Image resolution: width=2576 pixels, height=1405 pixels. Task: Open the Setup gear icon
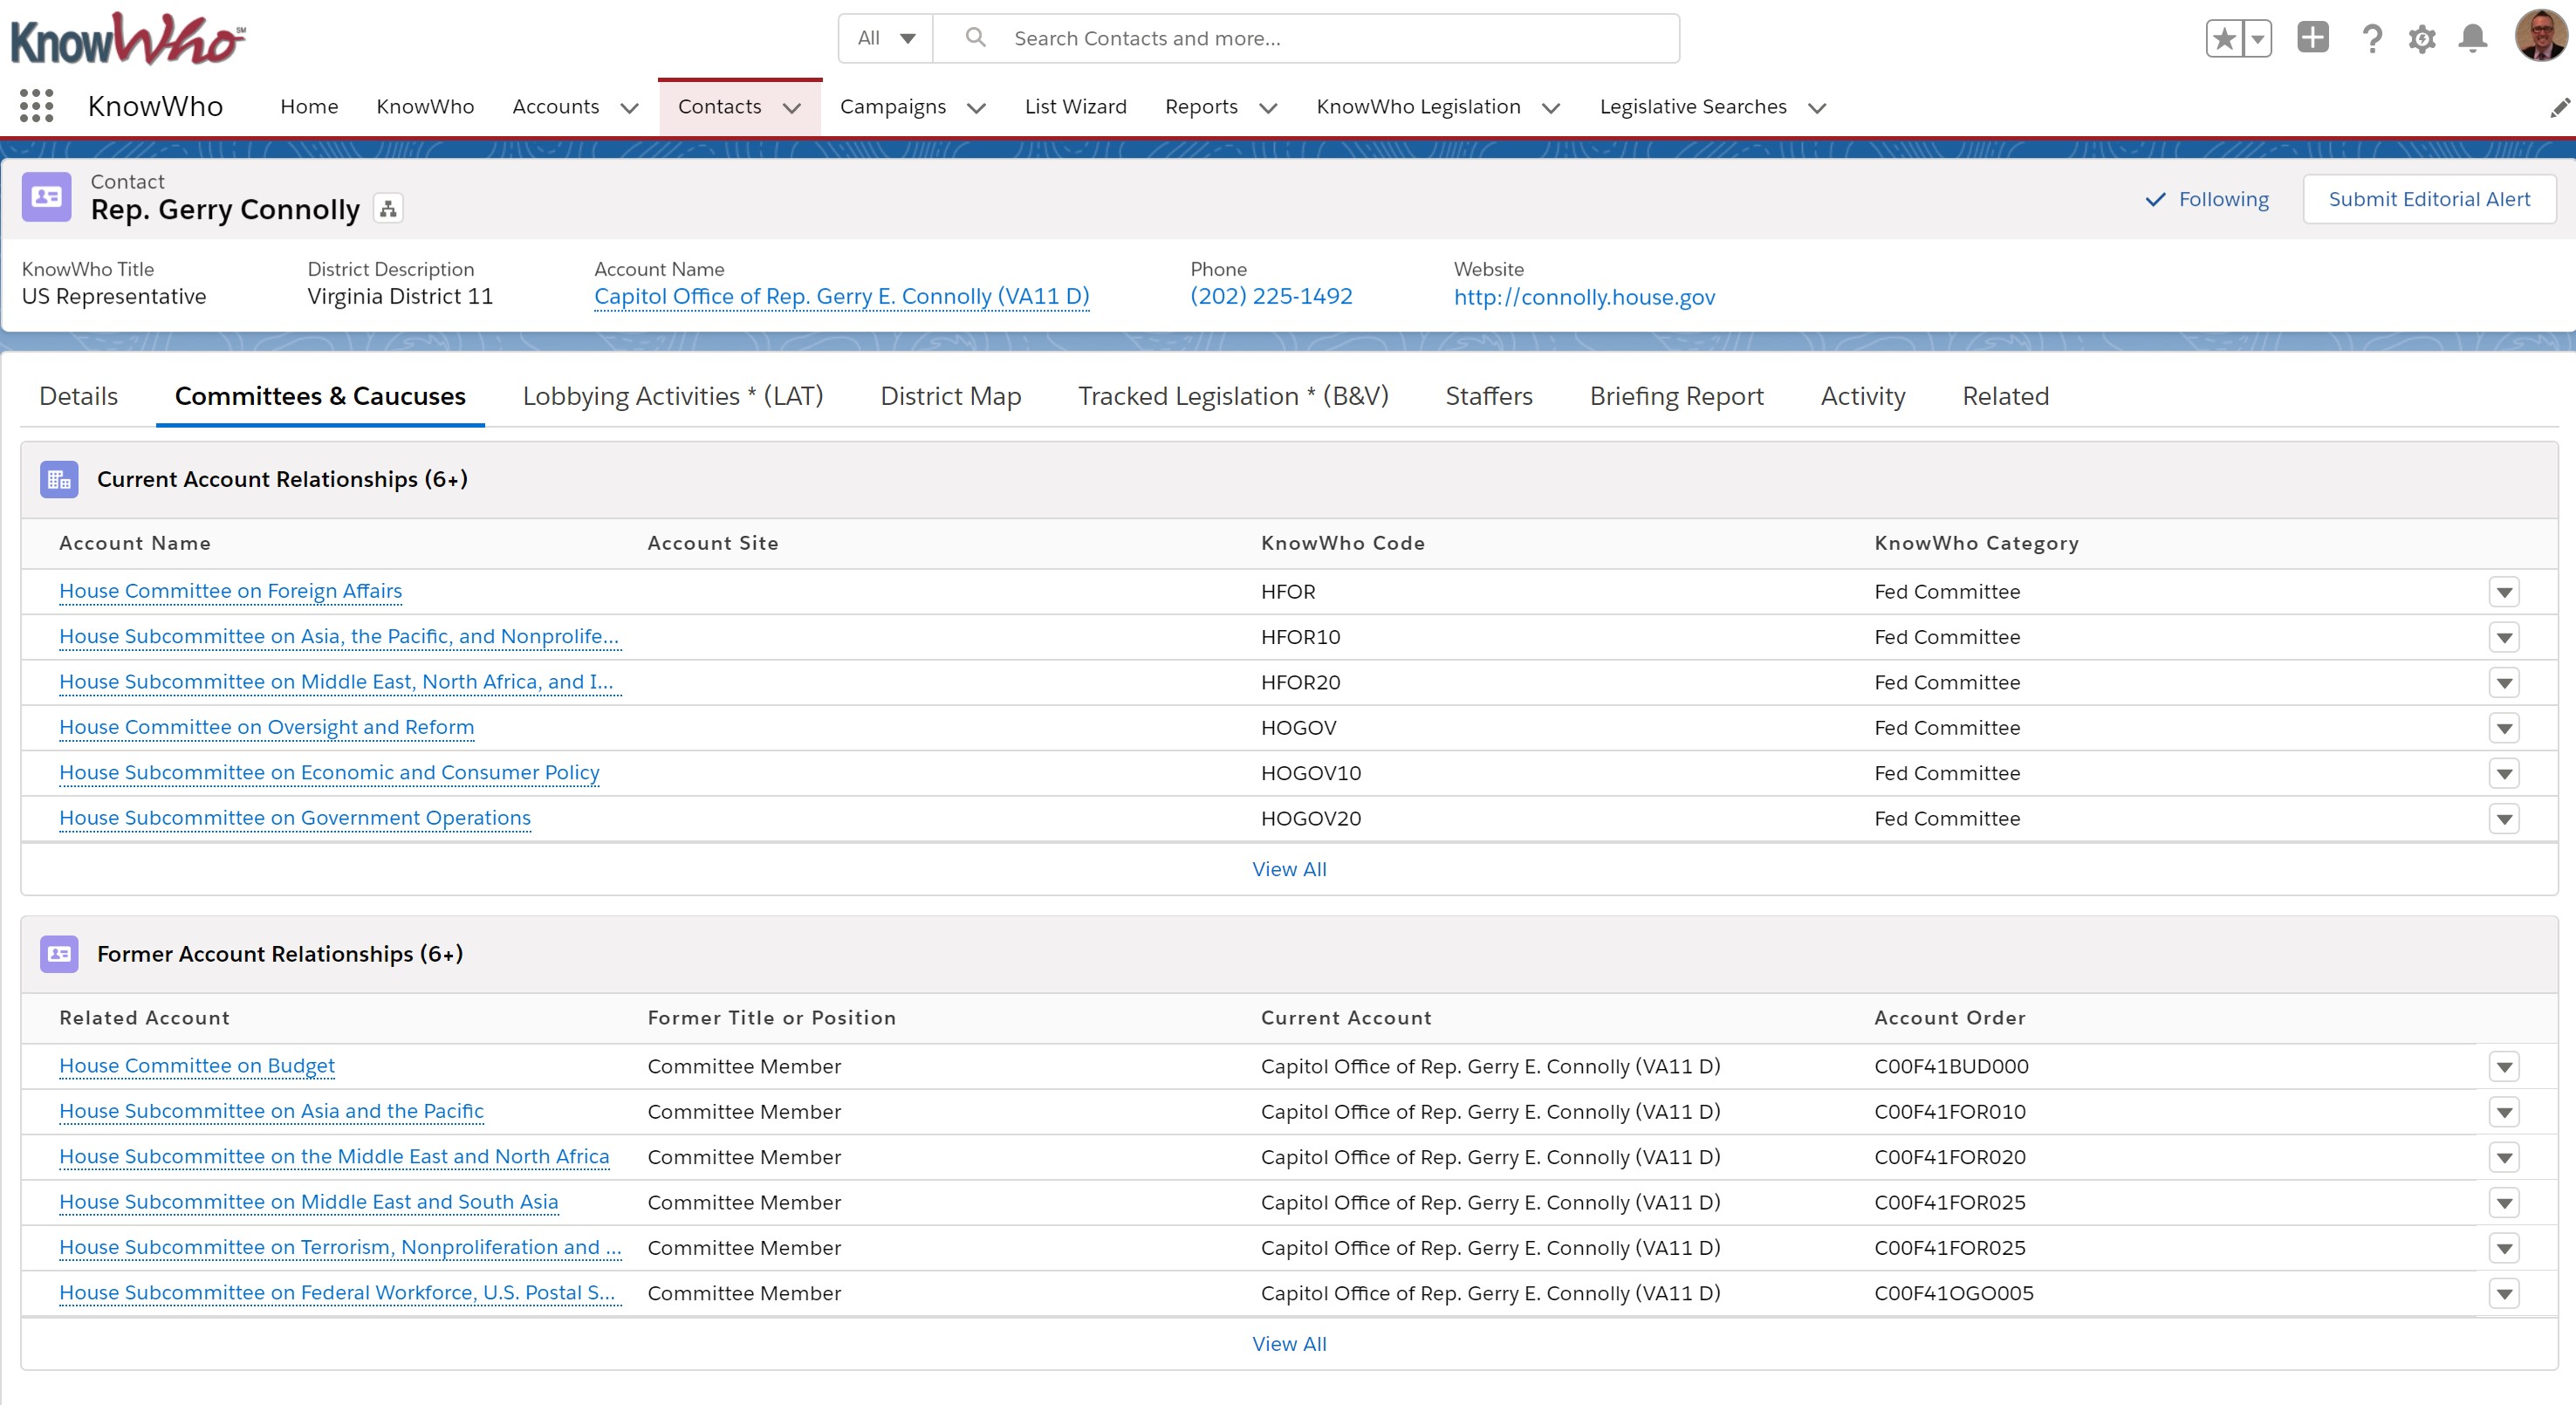[x=2421, y=39]
